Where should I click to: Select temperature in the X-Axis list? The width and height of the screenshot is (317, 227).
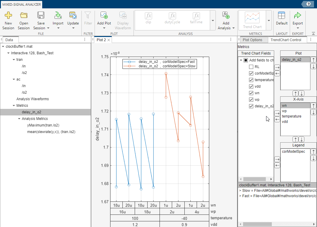(292, 116)
